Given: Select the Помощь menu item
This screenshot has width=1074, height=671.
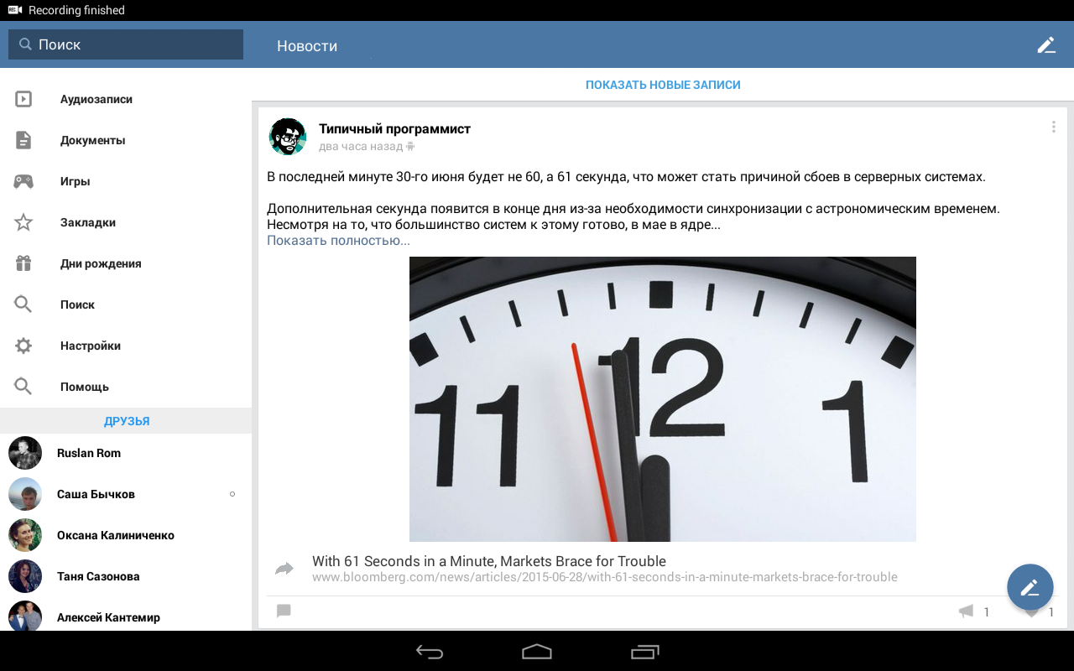Looking at the screenshot, I should (126, 387).
